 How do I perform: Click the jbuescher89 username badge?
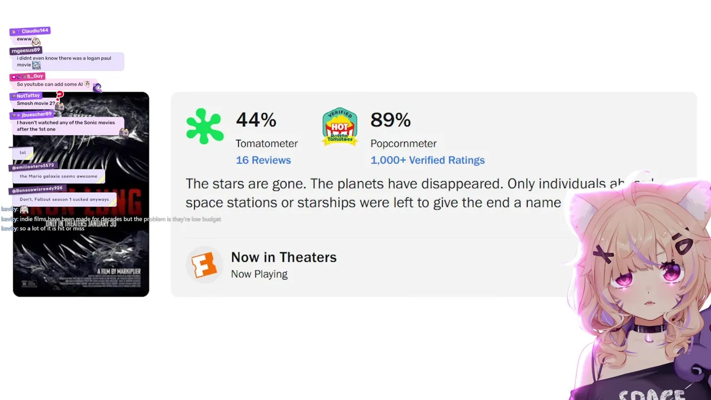[36, 114]
